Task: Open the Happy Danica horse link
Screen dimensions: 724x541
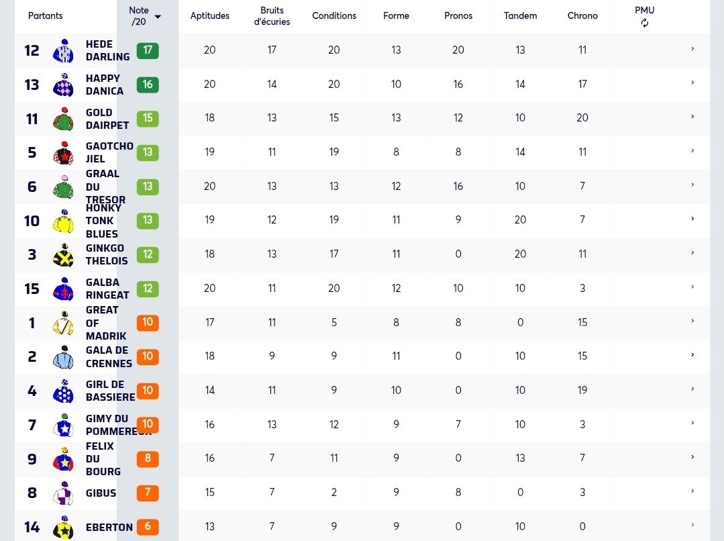Action: pos(105,85)
